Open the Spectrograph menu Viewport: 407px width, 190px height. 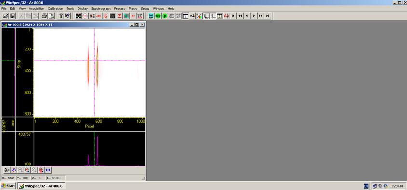(x=101, y=9)
